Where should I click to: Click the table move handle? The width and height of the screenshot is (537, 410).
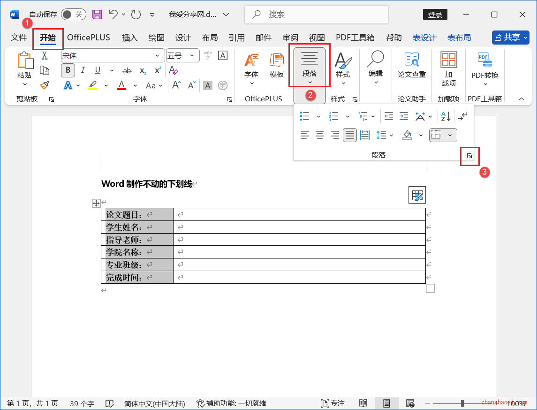96,204
